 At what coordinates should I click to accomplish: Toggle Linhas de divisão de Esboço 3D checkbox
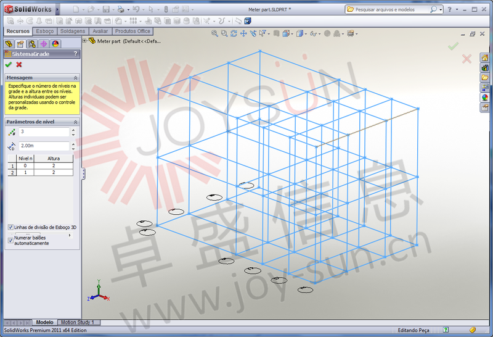point(10,227)
